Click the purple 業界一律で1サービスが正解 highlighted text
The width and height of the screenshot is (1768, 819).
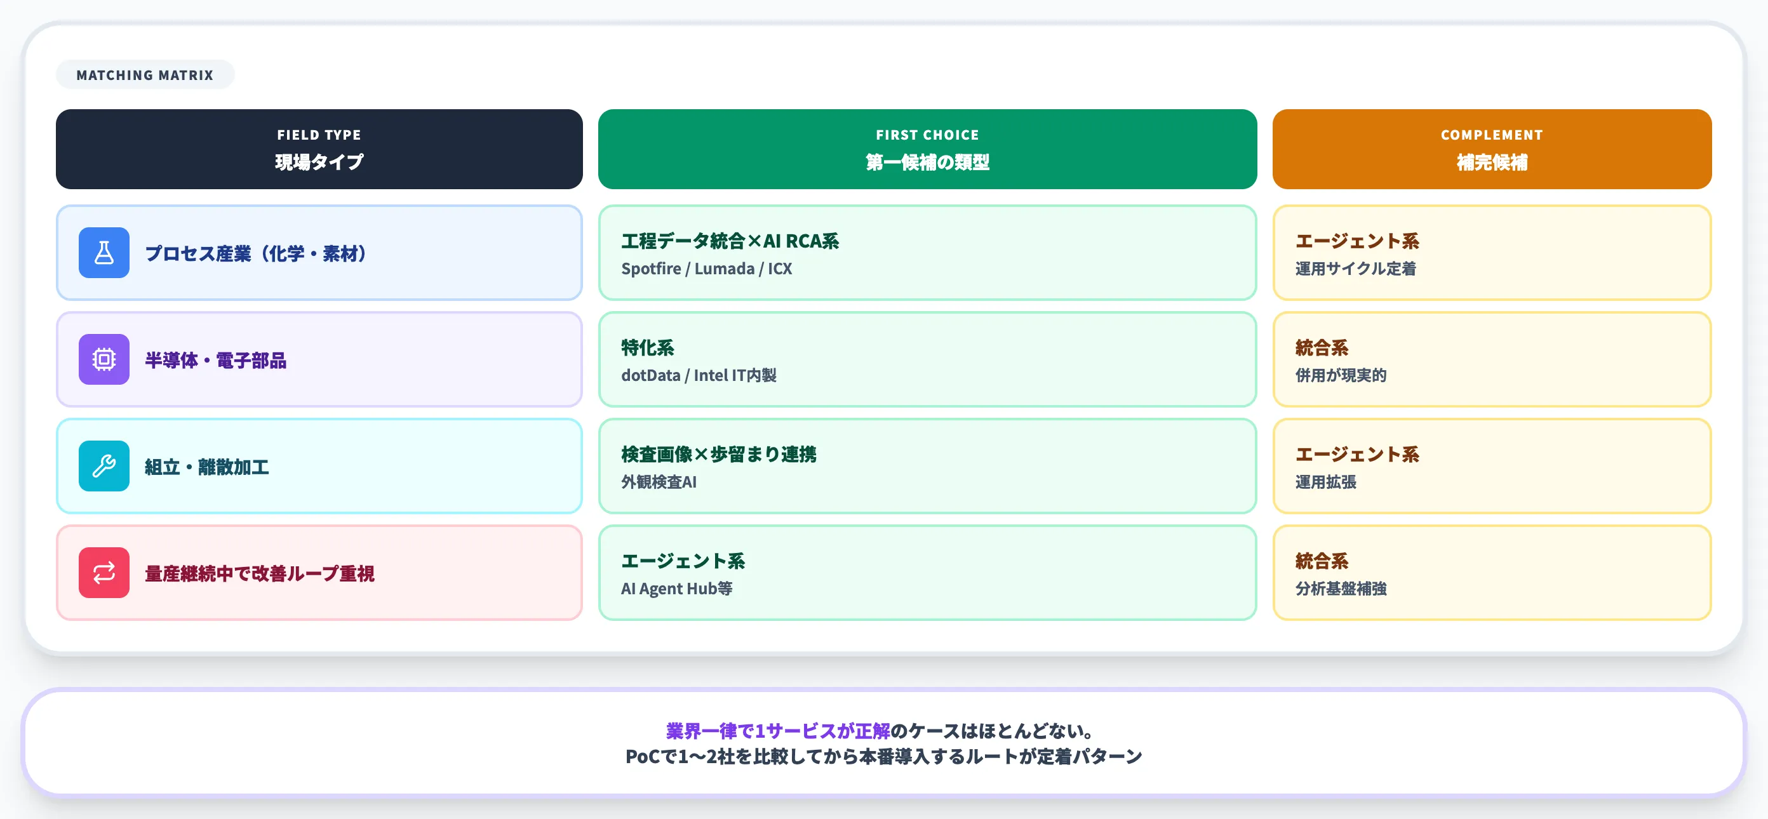point(777,731)
